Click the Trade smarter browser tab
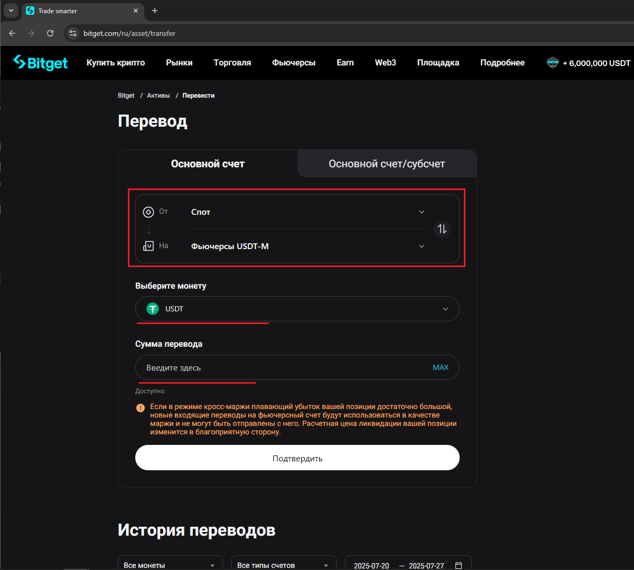 point(83,11)
